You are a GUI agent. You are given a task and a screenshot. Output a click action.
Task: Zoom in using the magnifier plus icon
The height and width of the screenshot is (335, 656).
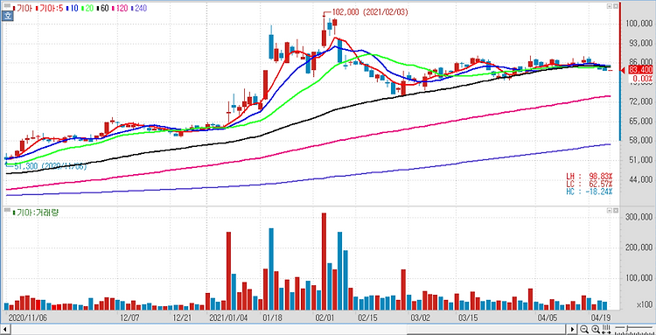(x=596, y=329)
